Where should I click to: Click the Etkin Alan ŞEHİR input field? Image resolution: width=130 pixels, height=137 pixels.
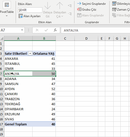pos(30,10)
